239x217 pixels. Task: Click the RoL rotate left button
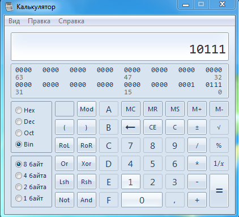coord(65,145)
